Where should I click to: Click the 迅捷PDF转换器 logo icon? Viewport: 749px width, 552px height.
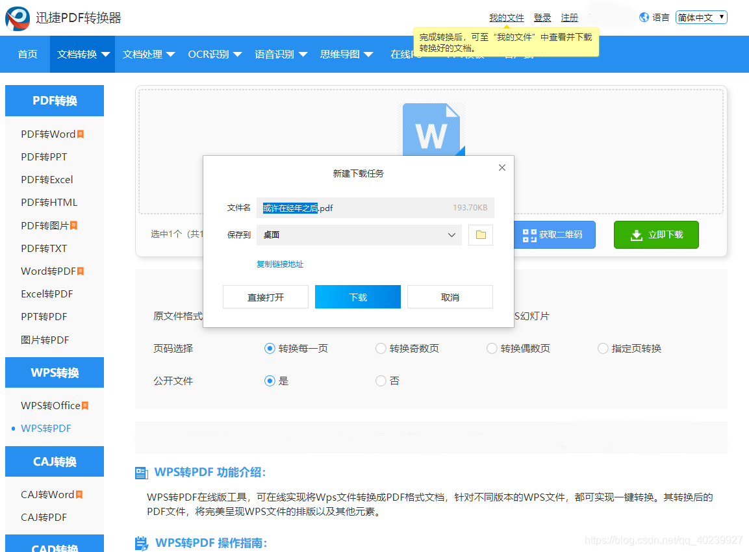pyautogui.click(x=18, y=18)
